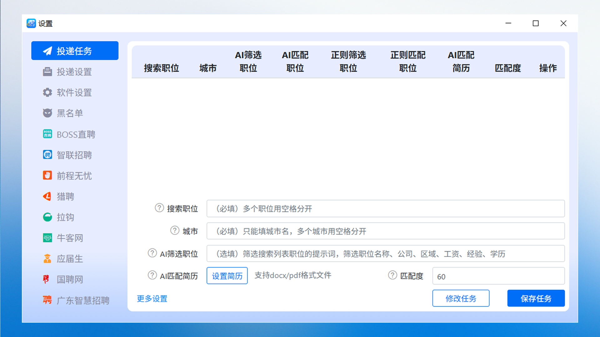Screen dimensions: 600x337
Task: Click the 黑名单 mask icon
Action: pos(47,113)
